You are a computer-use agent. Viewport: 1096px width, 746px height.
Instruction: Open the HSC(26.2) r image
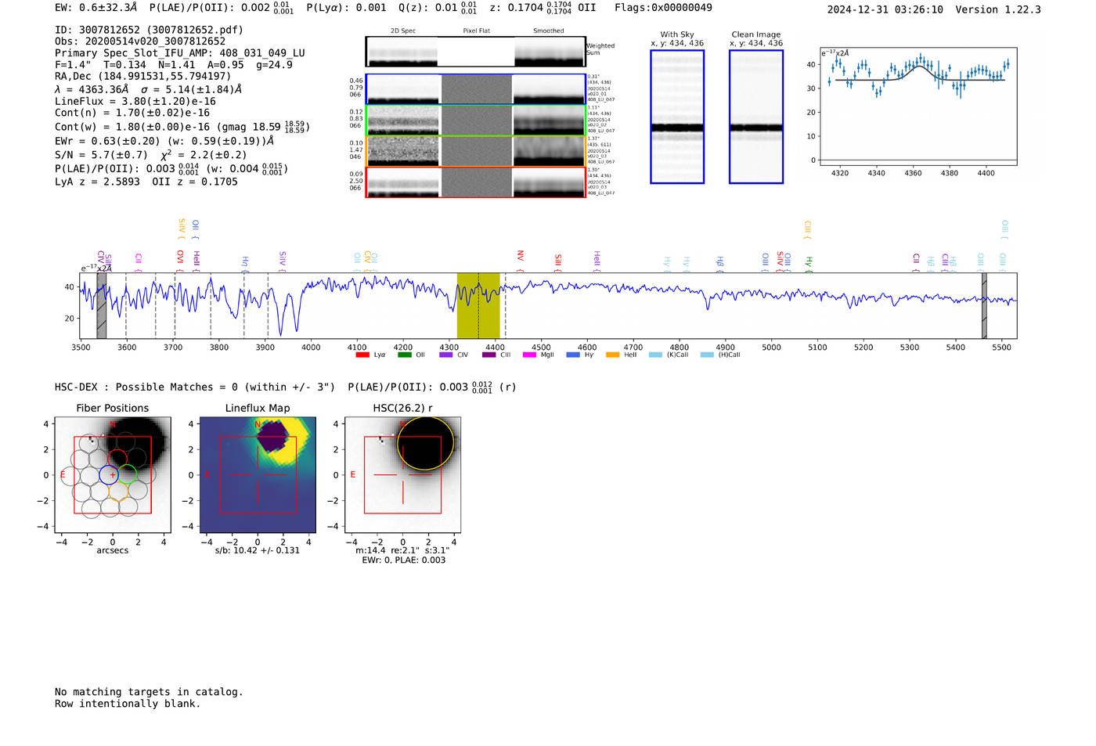(x=402, y=475)
